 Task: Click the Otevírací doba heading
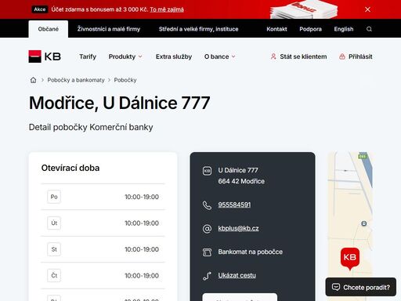click(70, 168)
